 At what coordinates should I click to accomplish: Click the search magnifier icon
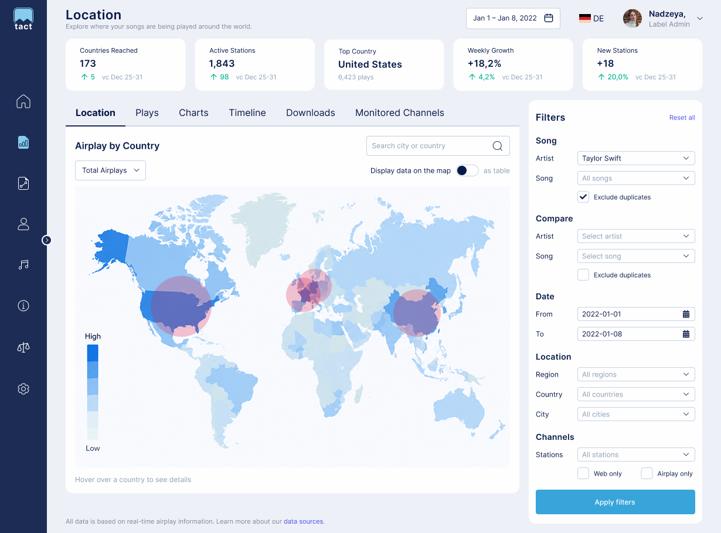(x=498, y=146)
